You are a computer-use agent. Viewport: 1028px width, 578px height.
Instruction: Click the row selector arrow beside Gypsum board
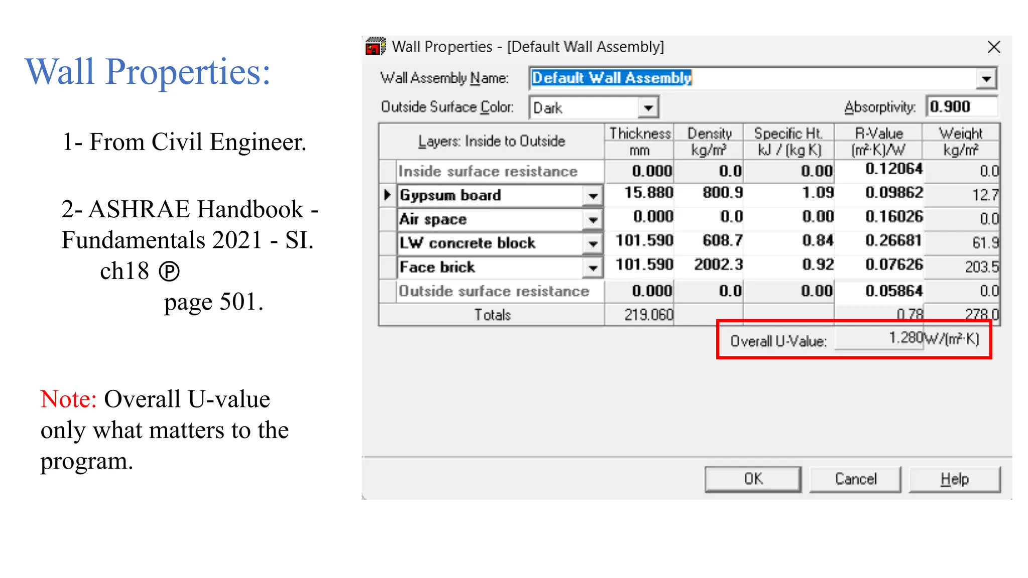[388, 195]
